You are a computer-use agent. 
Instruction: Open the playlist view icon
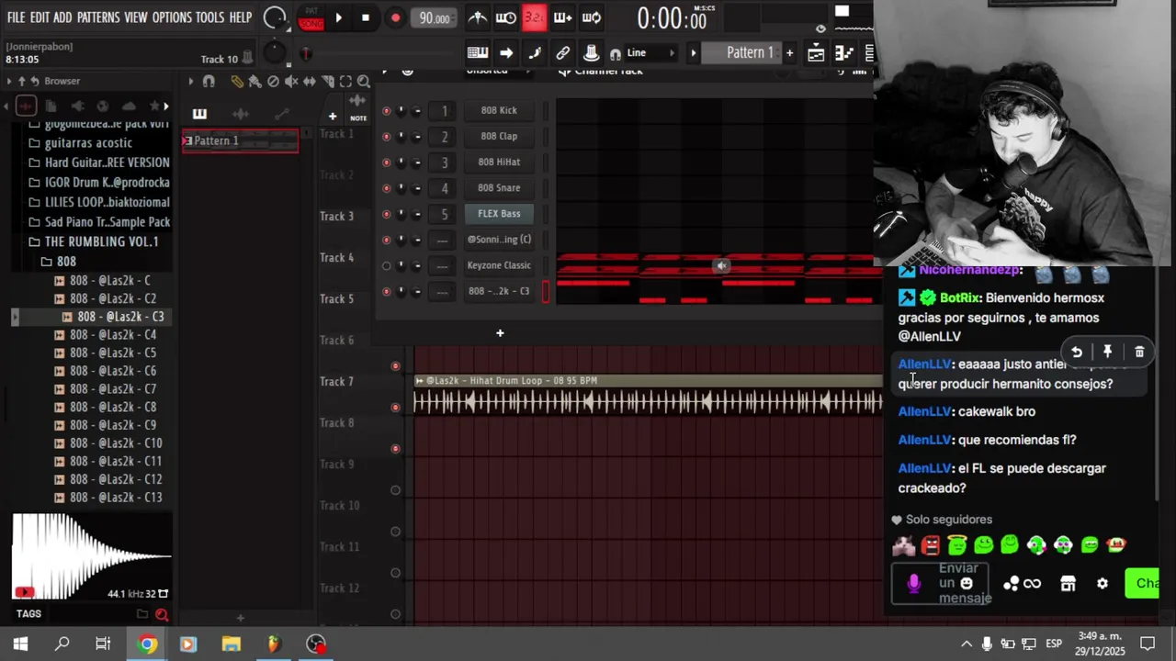(816, 53)
